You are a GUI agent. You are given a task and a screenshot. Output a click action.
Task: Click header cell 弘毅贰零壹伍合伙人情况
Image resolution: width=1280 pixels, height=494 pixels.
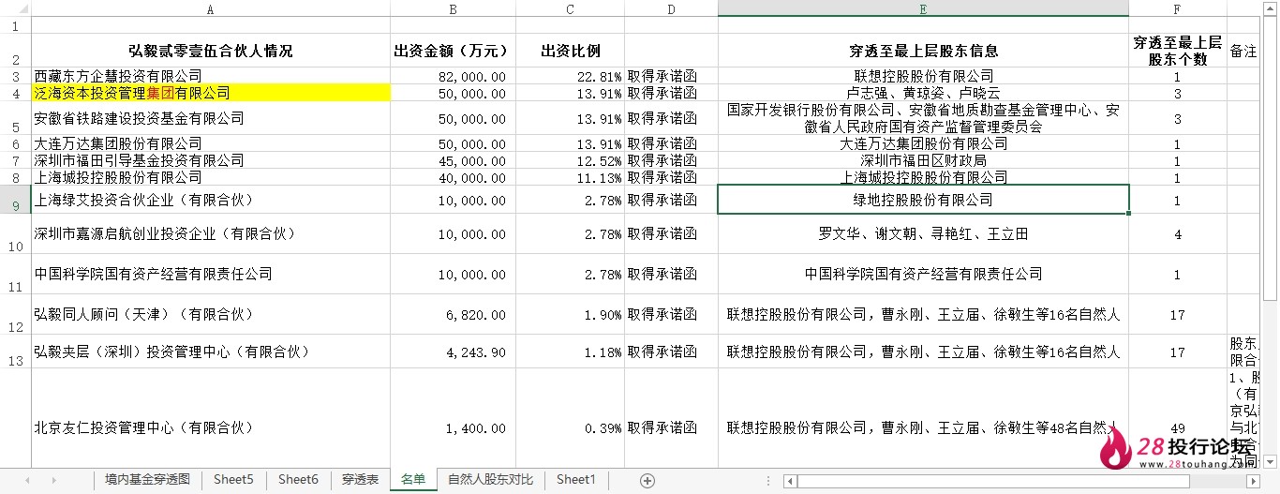coord(211,51)
